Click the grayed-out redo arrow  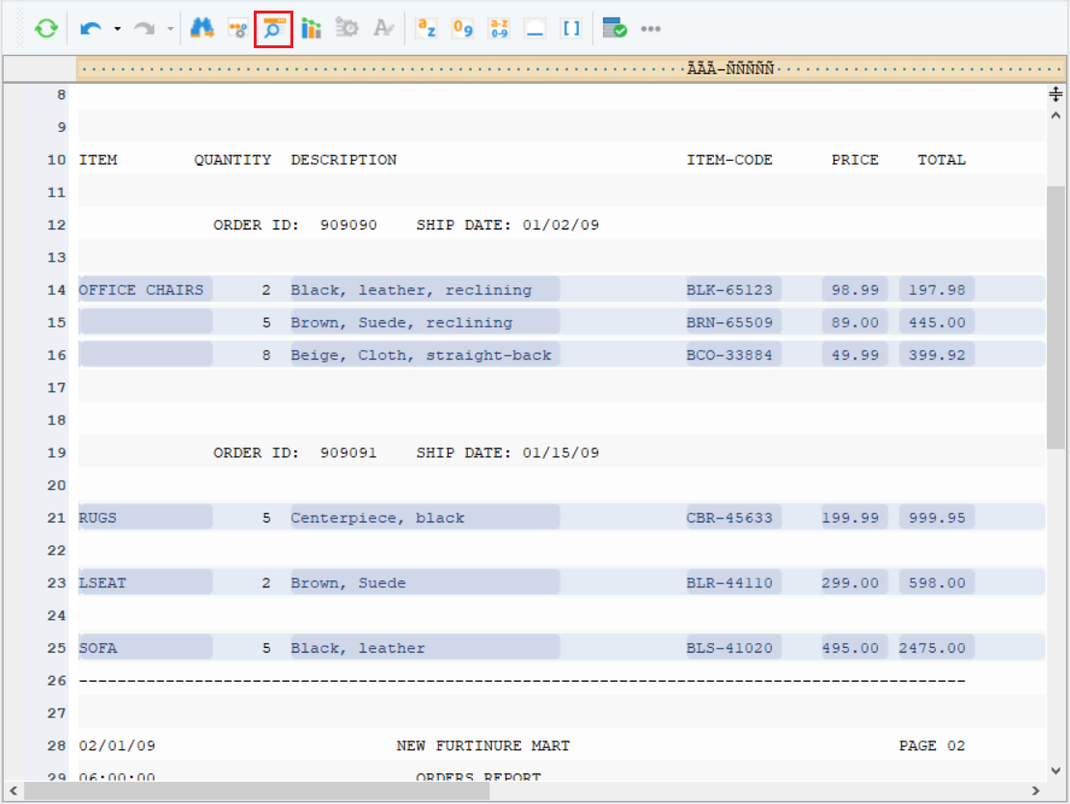coord(145,29)
